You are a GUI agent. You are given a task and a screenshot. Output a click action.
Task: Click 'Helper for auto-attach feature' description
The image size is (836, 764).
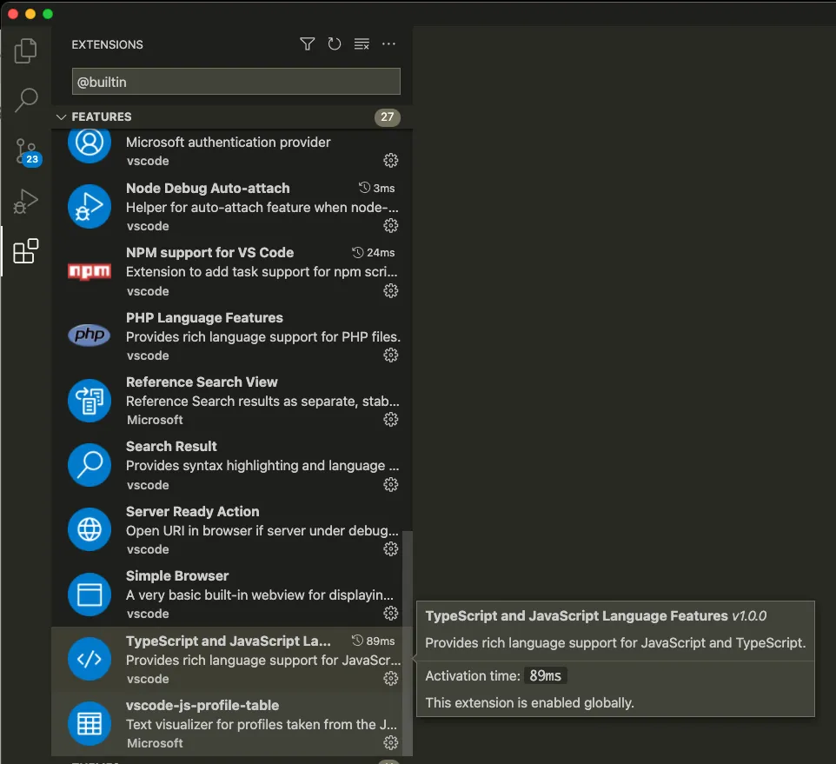(x=262, y=208)
